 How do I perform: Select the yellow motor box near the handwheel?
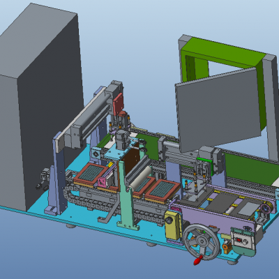point(173,225)
